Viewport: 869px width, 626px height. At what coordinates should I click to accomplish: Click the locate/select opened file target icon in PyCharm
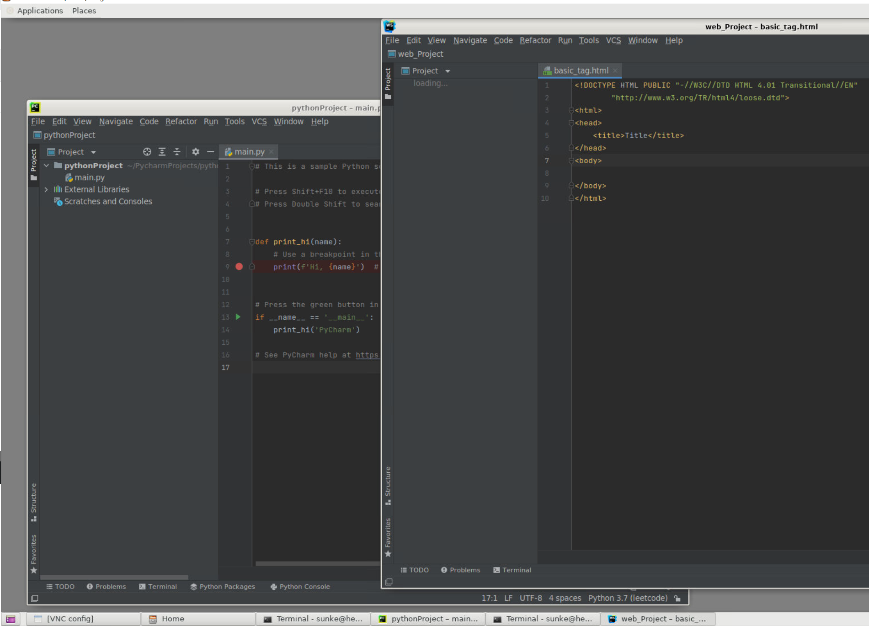147,152
